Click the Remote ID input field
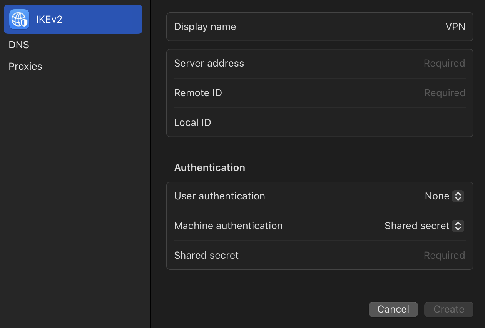This screenshot has width=485, height=328. (319, 93)
